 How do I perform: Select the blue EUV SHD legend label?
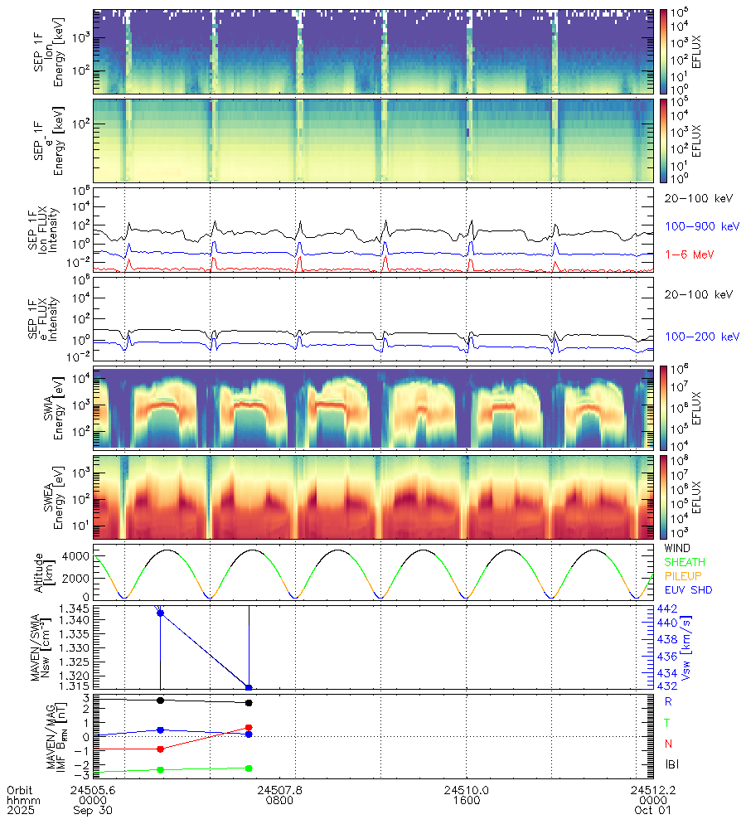tap(686, 591)
